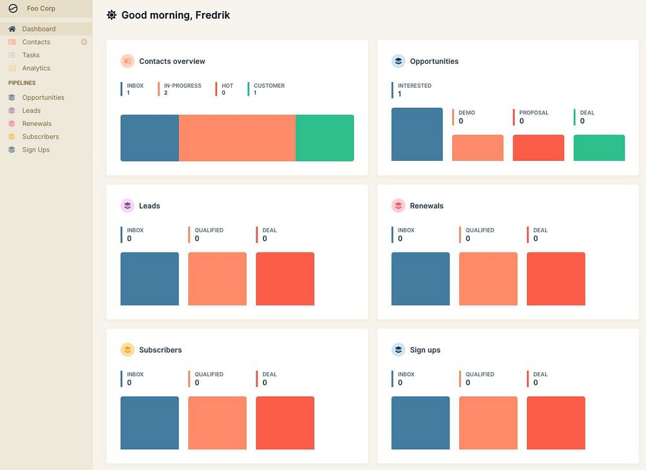Click the Analytics chart icon in sidebar
The width and height of the screenshot is (646, 470).
click(x=12, y=68)
